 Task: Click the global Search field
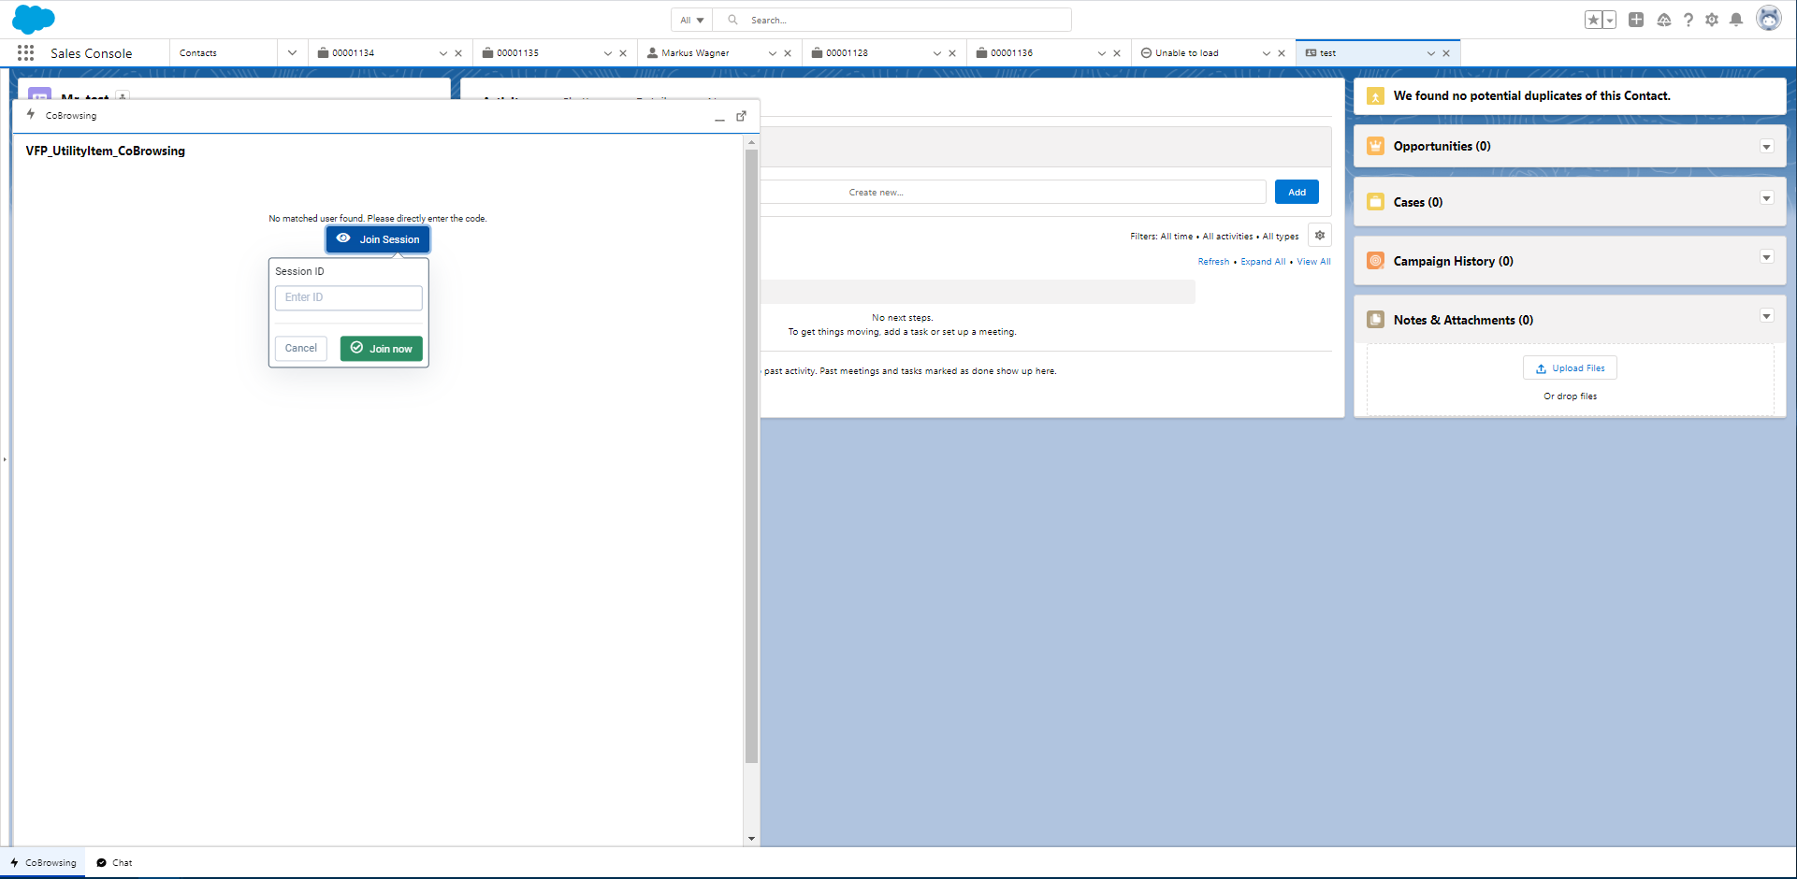point(892,20)
